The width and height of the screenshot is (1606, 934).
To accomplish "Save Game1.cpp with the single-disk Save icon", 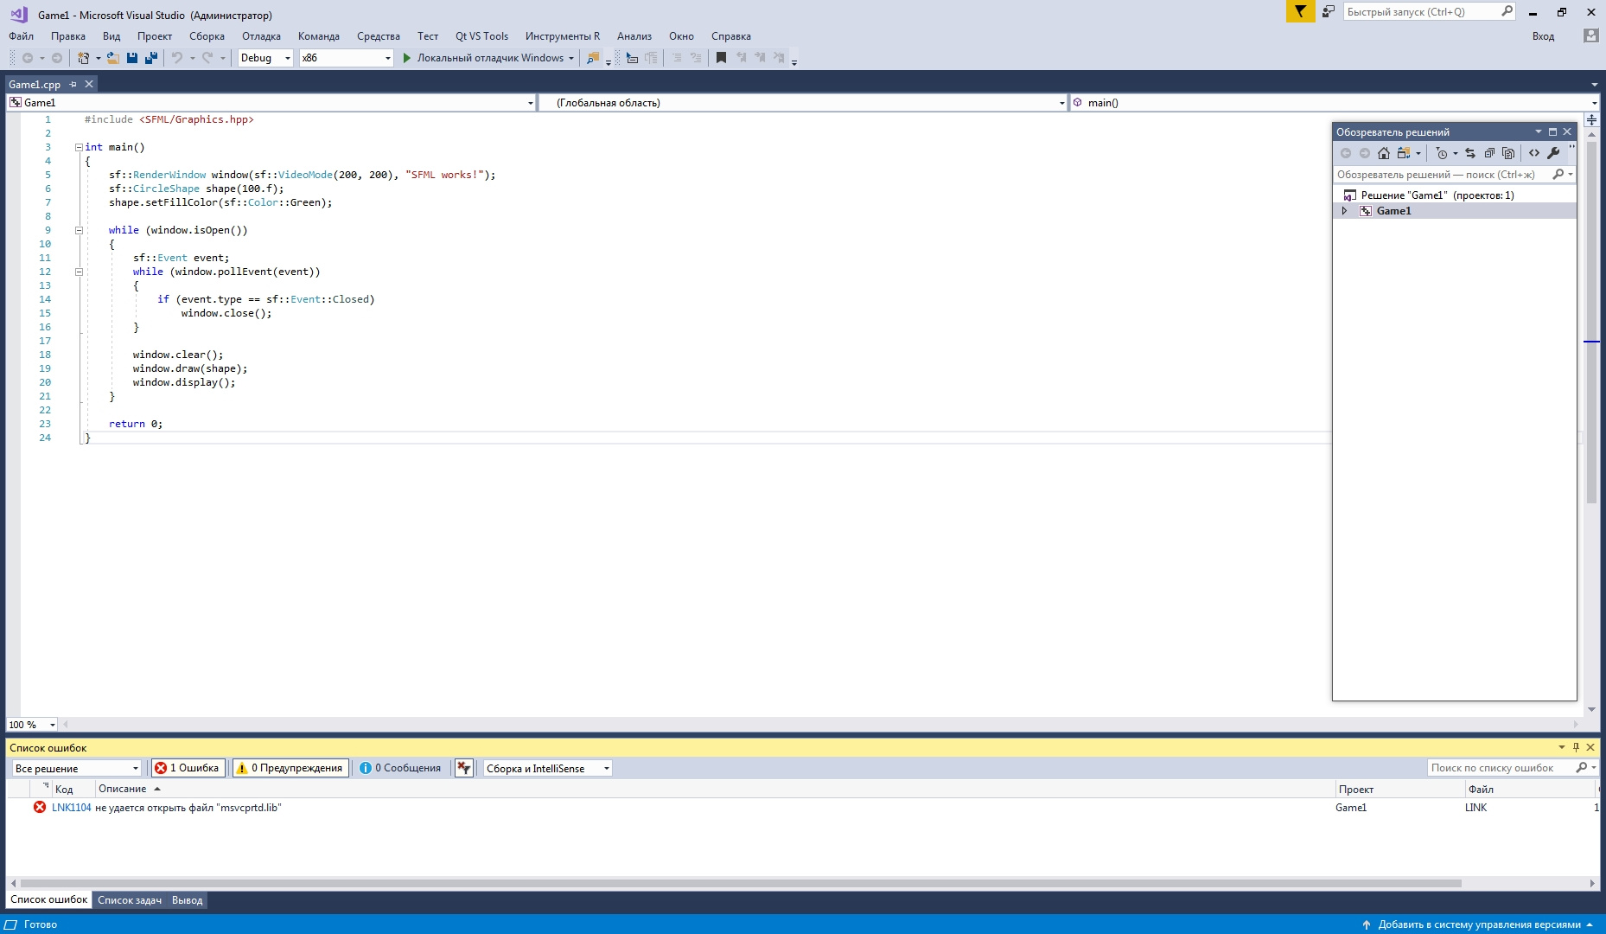I will (132, 58).
